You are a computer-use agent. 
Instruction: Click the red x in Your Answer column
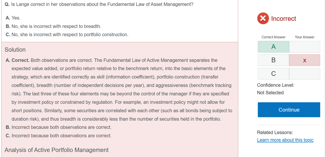[304, 60]
